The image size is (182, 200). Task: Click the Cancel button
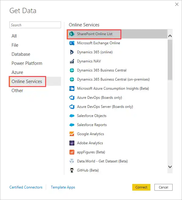pyautogui.click(x=163, y=187)
